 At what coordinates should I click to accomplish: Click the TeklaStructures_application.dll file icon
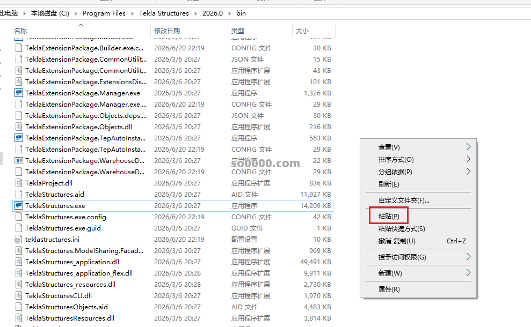coord(19,262)
